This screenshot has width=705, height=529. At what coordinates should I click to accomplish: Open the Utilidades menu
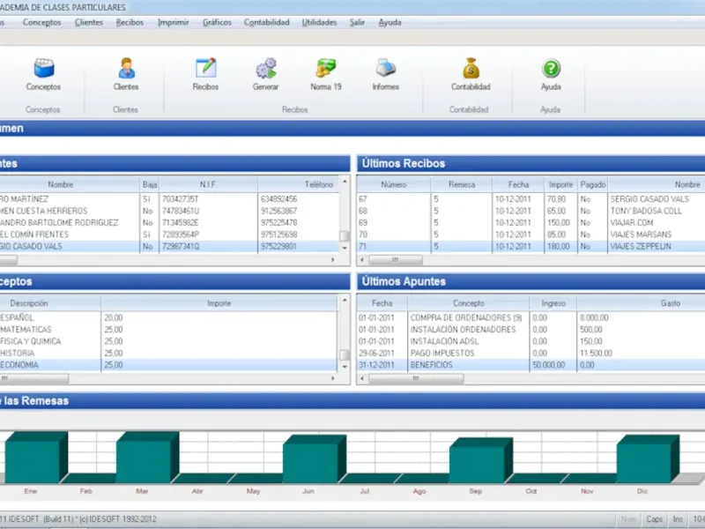tap(319, 23)
